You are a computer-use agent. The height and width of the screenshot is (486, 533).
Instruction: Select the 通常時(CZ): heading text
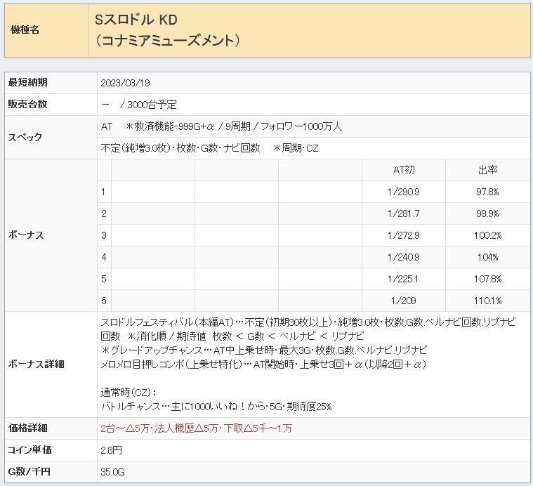click(129, 393)
